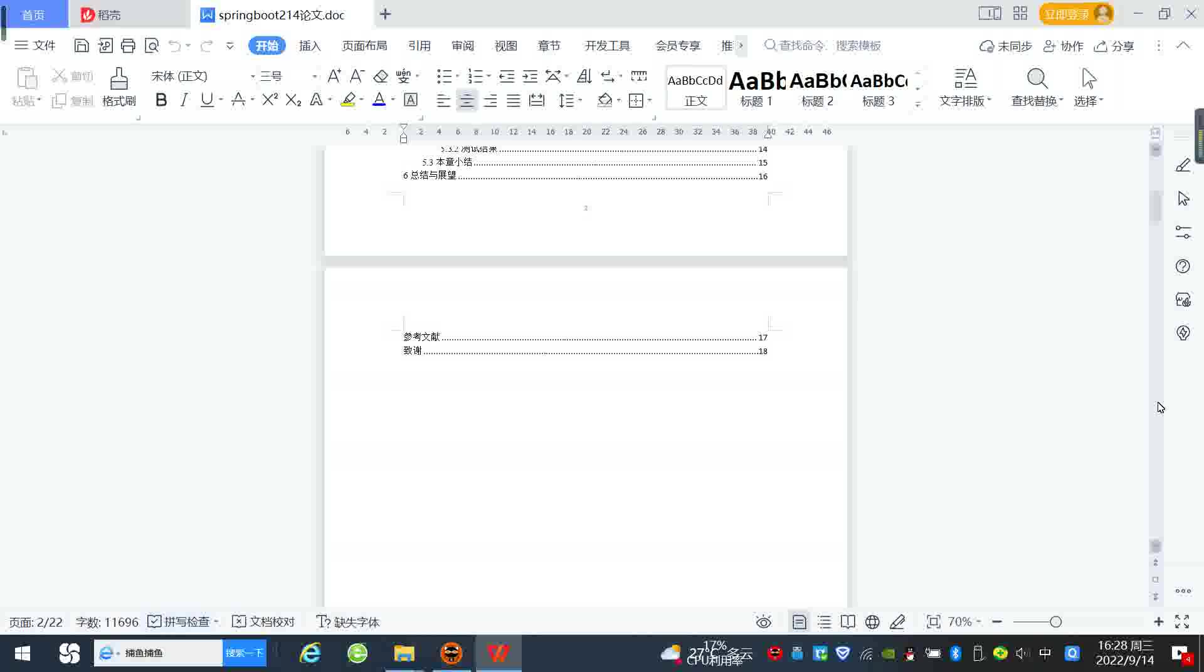1204x672 pixels.
Task: Click the help icon in right sidebar
Action: (1183, 266)
